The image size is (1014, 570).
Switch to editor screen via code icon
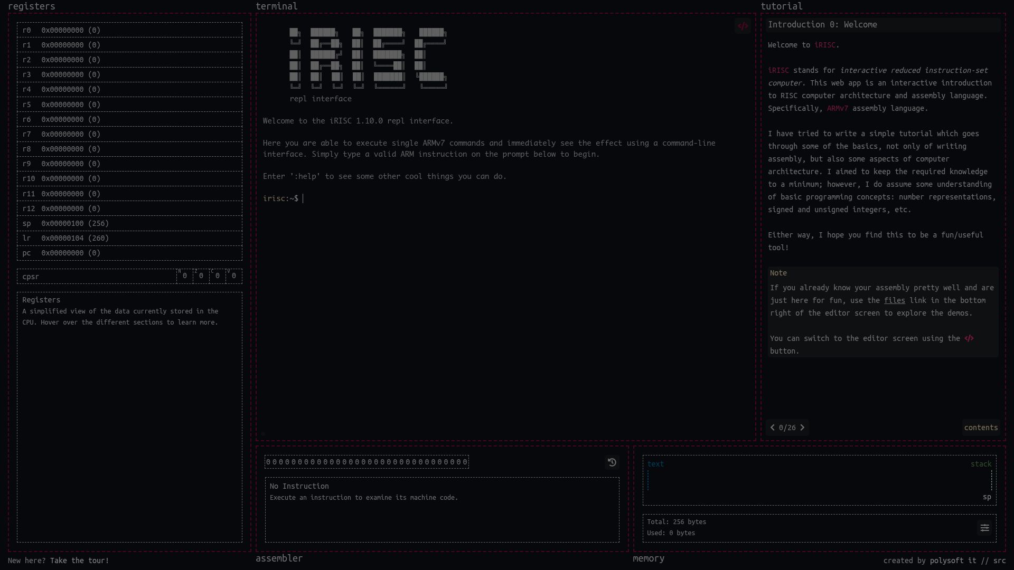pyautogui.click(x=743, y=26)
